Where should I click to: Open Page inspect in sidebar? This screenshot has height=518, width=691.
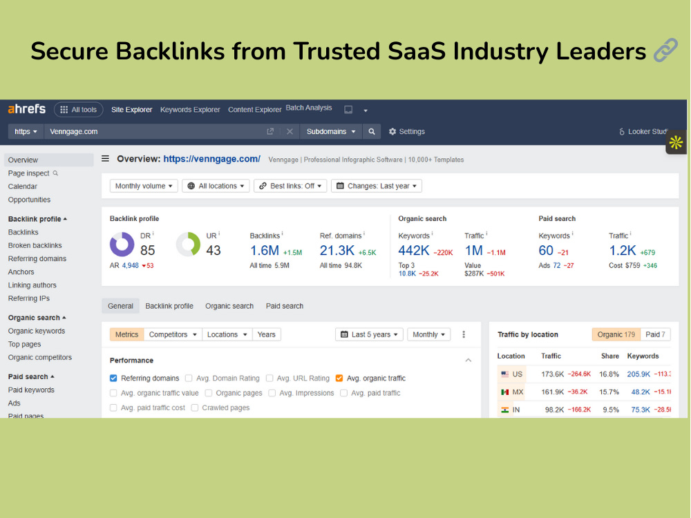(28, 173)
